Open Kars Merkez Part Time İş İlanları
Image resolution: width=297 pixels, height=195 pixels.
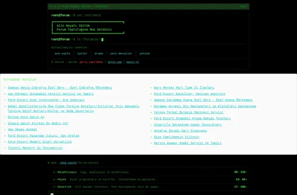click(184, 88)
